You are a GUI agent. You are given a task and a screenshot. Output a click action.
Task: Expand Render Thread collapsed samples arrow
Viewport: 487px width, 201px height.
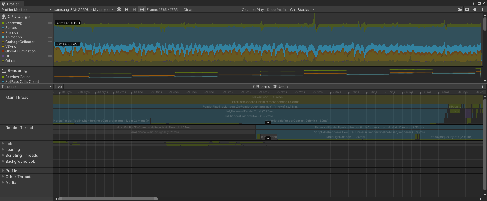tap(268, 139)
